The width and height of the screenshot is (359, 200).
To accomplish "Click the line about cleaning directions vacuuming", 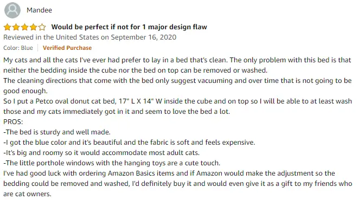I will (x=177, y=81).
